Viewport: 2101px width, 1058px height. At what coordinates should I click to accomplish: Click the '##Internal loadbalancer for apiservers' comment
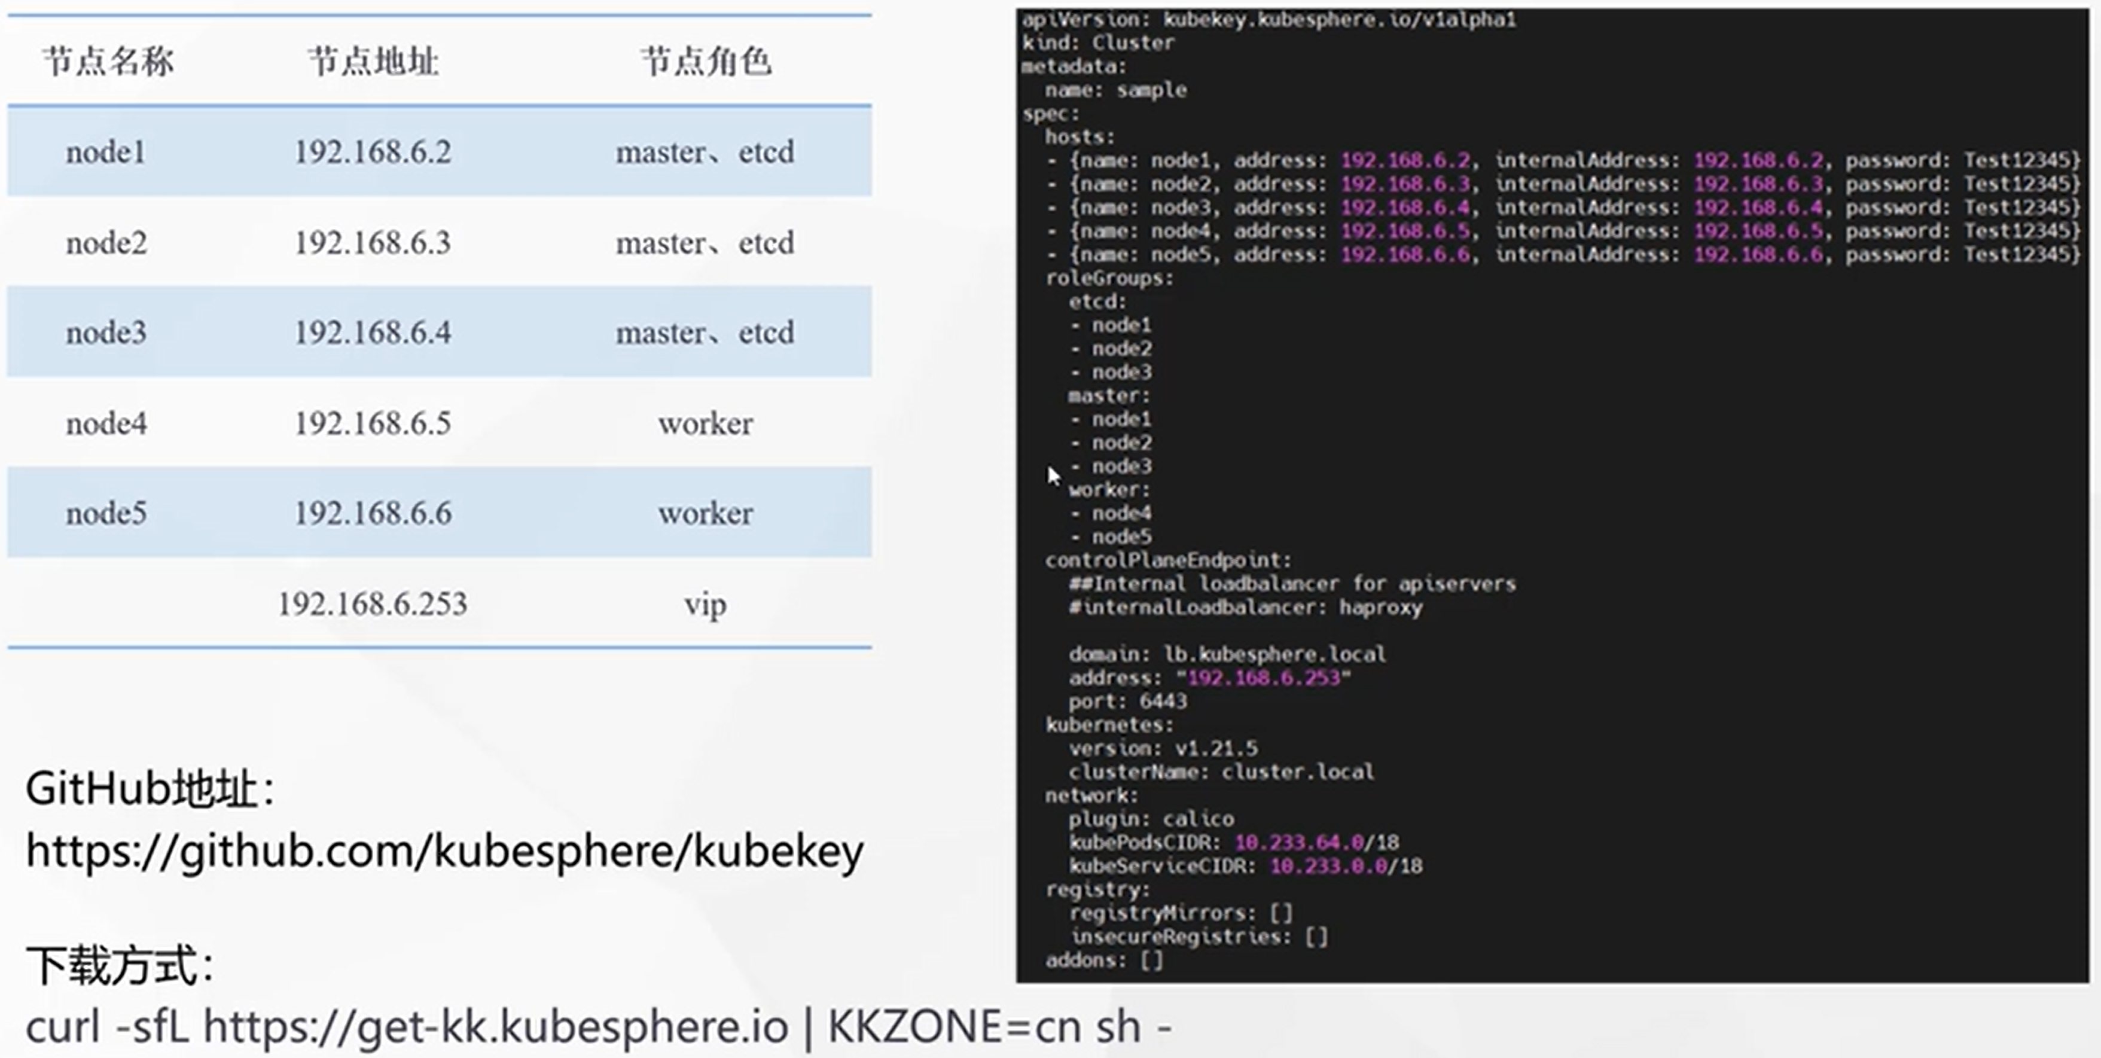coord(1292,584)
